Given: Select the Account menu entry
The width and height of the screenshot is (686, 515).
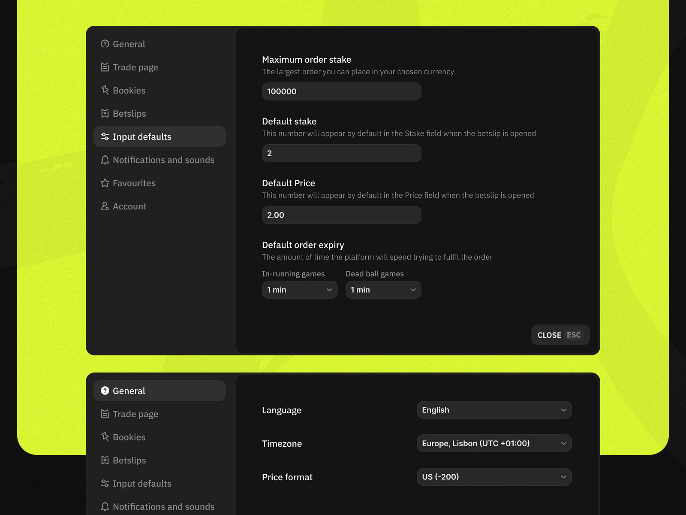Looking at the screenshot, I should tap(129, 206).
